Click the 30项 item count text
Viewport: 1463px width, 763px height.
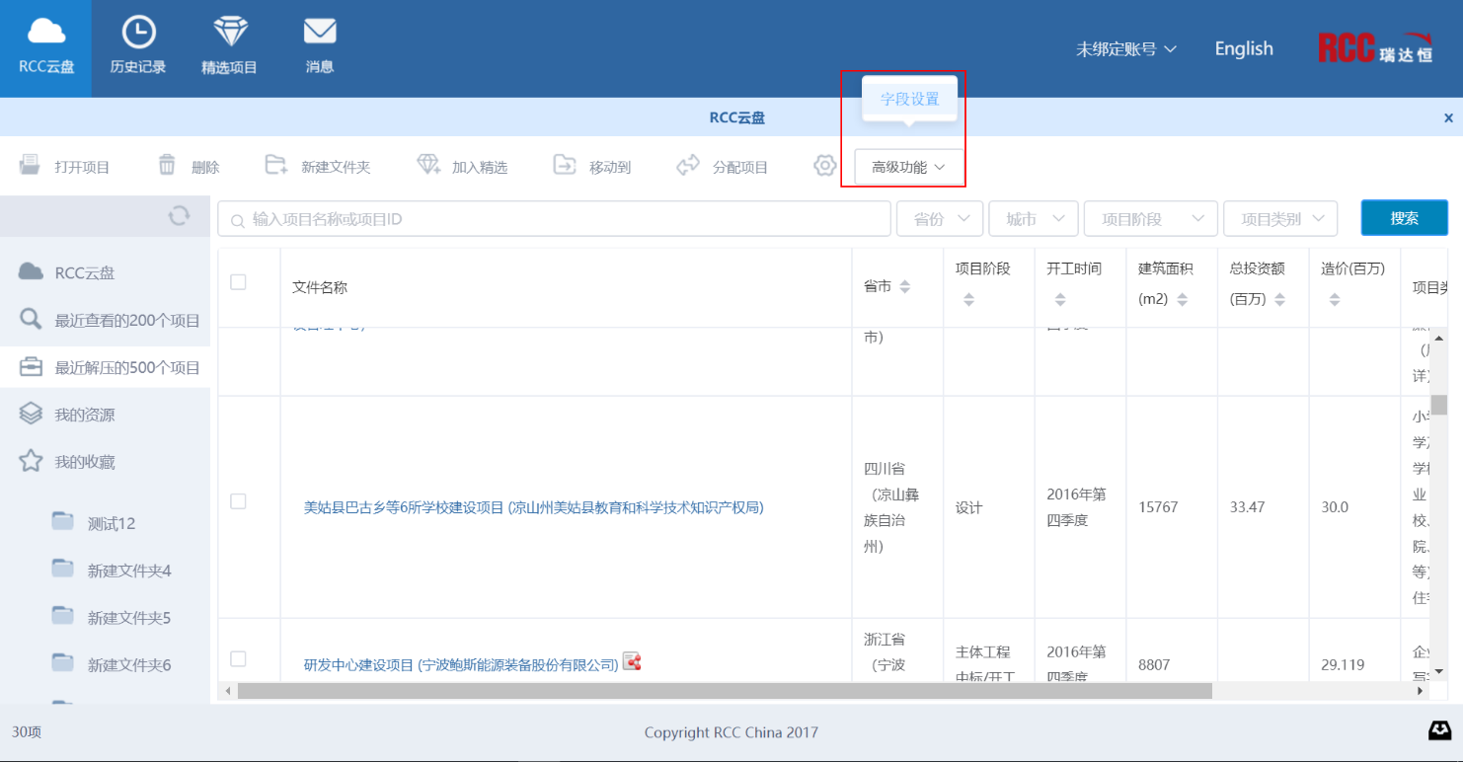point(27,732)
